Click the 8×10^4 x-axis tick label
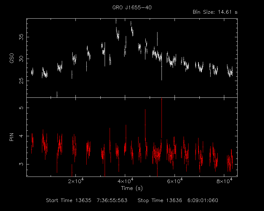Screen dimensions: 264x211 (x=224, y=181)
